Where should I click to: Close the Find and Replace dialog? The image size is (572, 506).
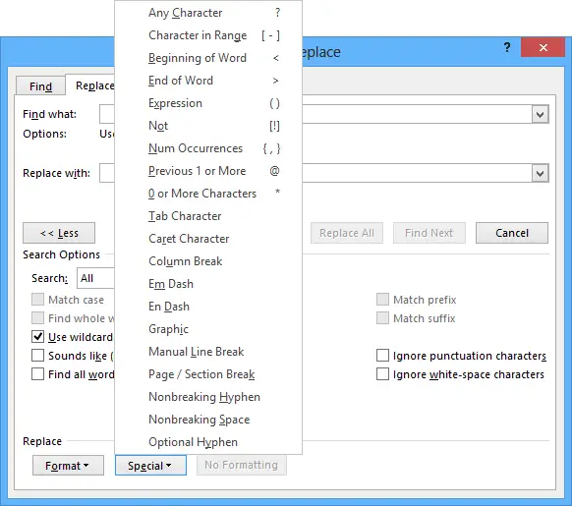pyautogui.click(x=543, y=48)
